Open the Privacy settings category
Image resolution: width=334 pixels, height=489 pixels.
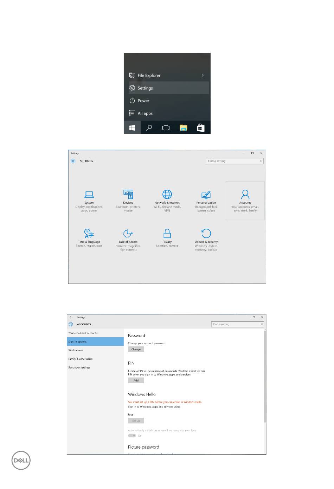pos(167,240)
